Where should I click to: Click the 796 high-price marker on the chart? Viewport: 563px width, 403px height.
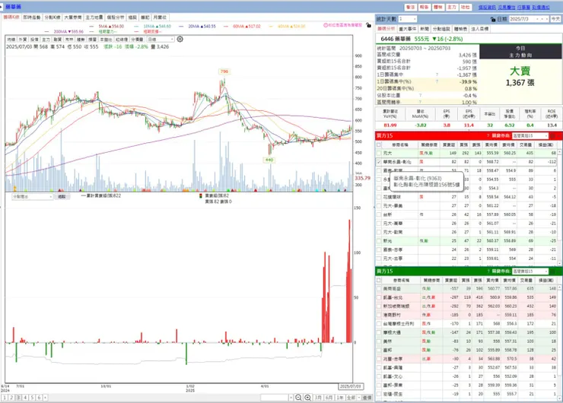click(224, 71)
